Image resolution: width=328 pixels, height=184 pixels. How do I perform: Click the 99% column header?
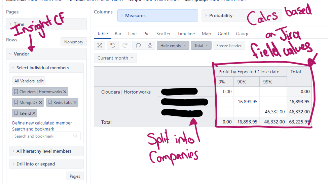click(x=273, y=82)
